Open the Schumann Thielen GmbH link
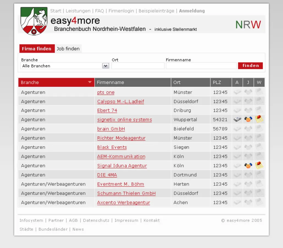 click(x=126, y=193)
